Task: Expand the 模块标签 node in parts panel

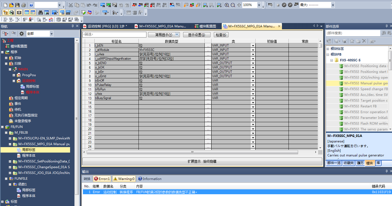Action: pos(328,48)
